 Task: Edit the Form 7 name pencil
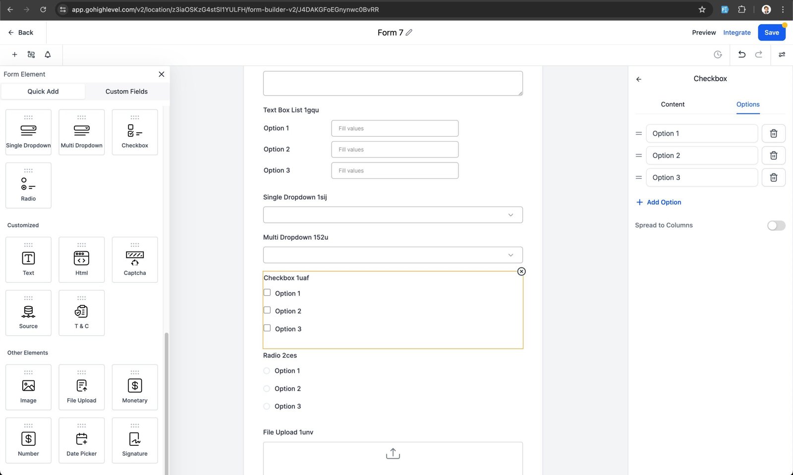pos(409,33)
